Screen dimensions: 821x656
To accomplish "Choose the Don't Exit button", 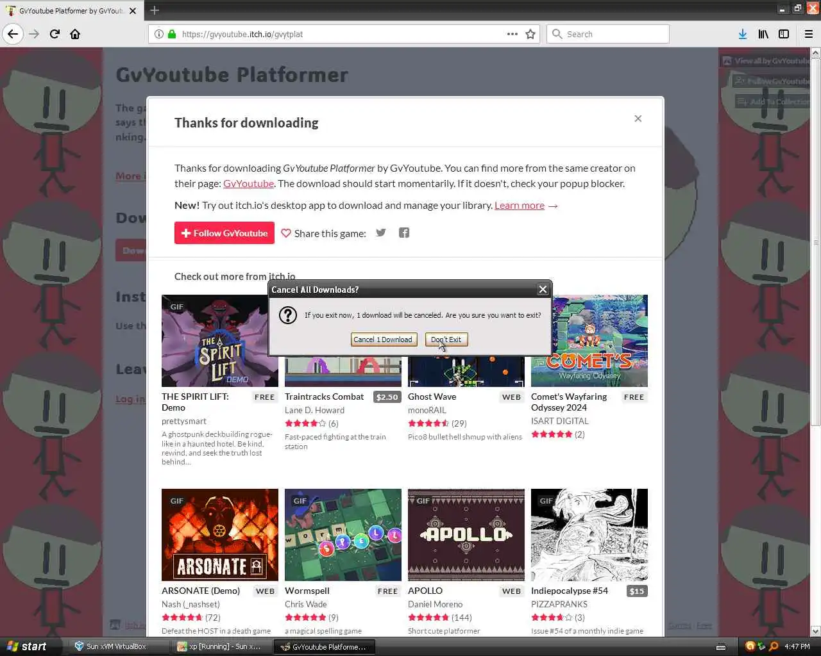I will click(x=446, y=340).
